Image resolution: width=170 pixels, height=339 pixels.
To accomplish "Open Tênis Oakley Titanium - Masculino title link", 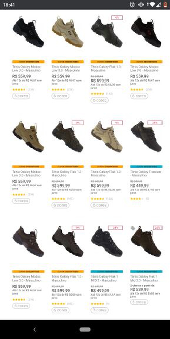I will point(146,173).
